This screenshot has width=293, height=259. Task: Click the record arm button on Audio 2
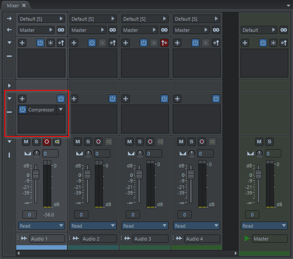point(98,142)
